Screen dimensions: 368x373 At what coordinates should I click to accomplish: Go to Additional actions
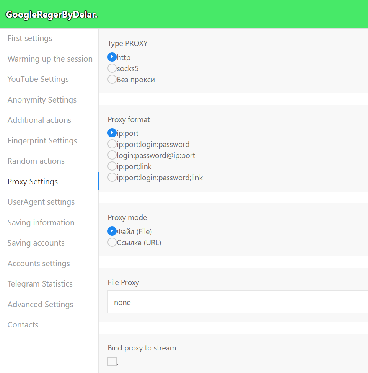click(x=39, y=120)
